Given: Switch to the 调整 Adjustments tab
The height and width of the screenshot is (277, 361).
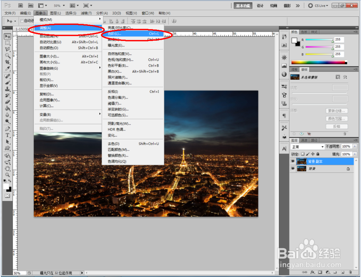Looking at the screenshot, I should click(x=294, y=70).
